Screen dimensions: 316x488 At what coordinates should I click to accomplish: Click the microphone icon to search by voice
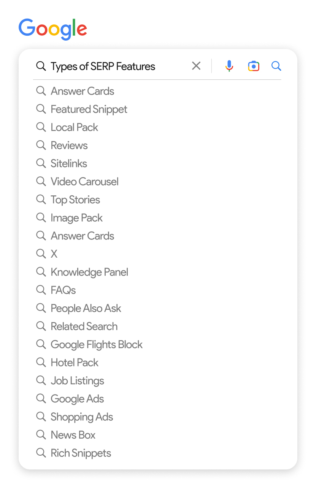tap(229, 66)
